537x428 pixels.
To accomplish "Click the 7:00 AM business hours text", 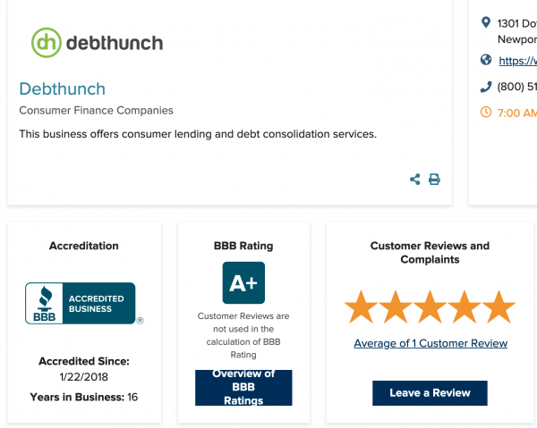I will click(517, 113).
